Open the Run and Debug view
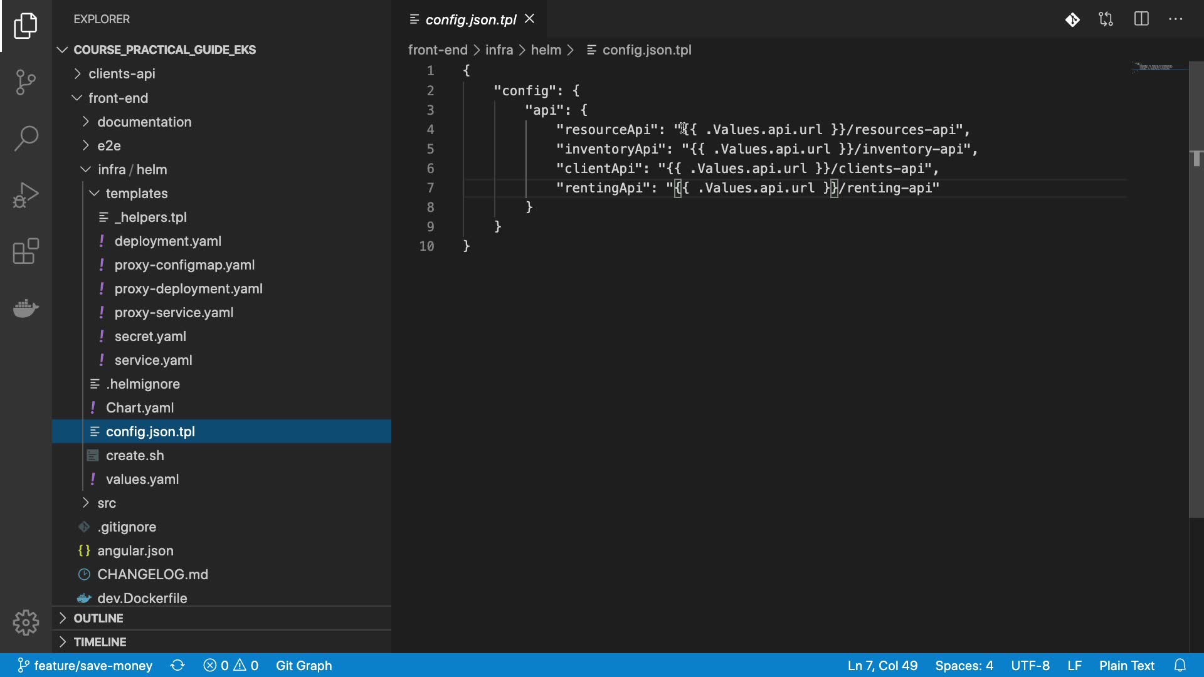The image size is (1204, 677). [x=26, y=195]
